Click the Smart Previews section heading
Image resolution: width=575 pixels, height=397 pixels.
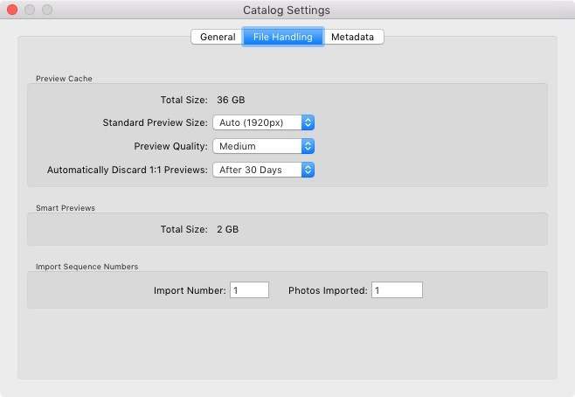tap(66, 208)
